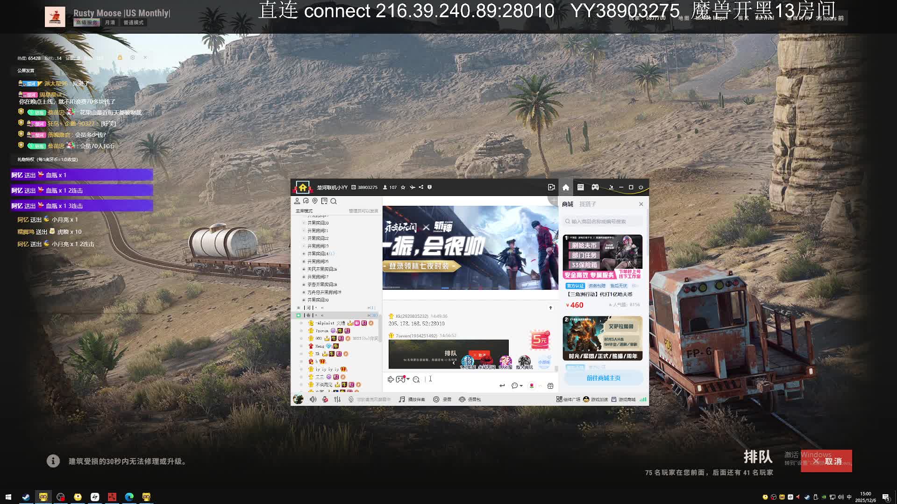Click the gift box icon in chat input
This screenshot has width=897, height=504.
tap(550, 385)
